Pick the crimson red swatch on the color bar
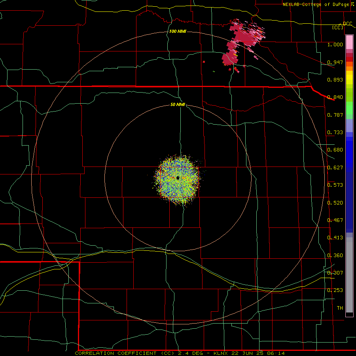The width and height of the screenshot is (356, 356). pyautogui.click(x=349, y=55)
